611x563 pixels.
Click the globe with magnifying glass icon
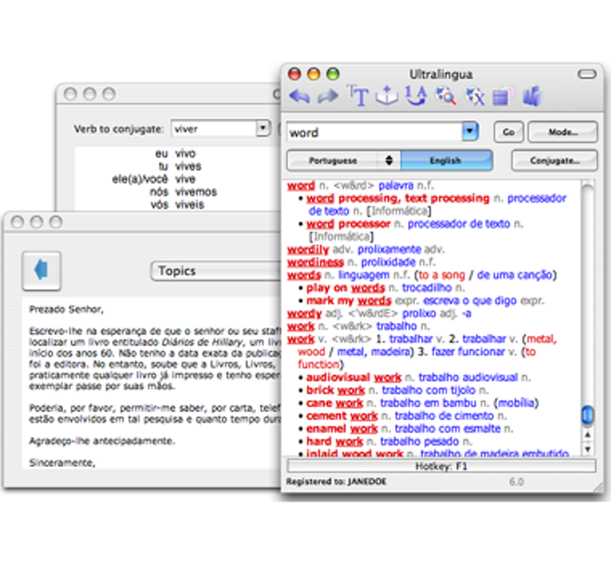446,95
